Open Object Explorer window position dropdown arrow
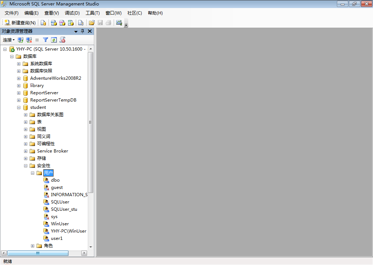Image resolution: width=373 pixels, height=265 pixels. click(76, 31)
